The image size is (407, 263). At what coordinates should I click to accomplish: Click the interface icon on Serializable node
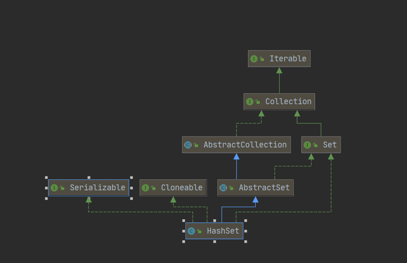54,188
